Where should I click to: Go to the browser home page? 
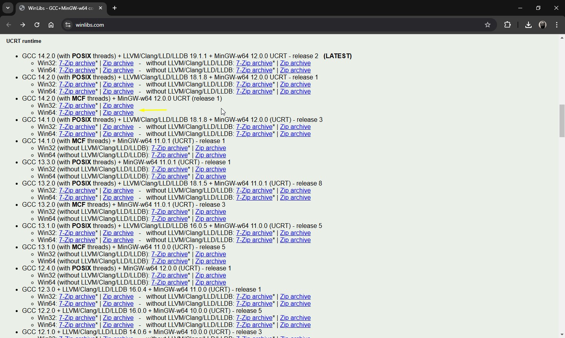click(51, 25)
